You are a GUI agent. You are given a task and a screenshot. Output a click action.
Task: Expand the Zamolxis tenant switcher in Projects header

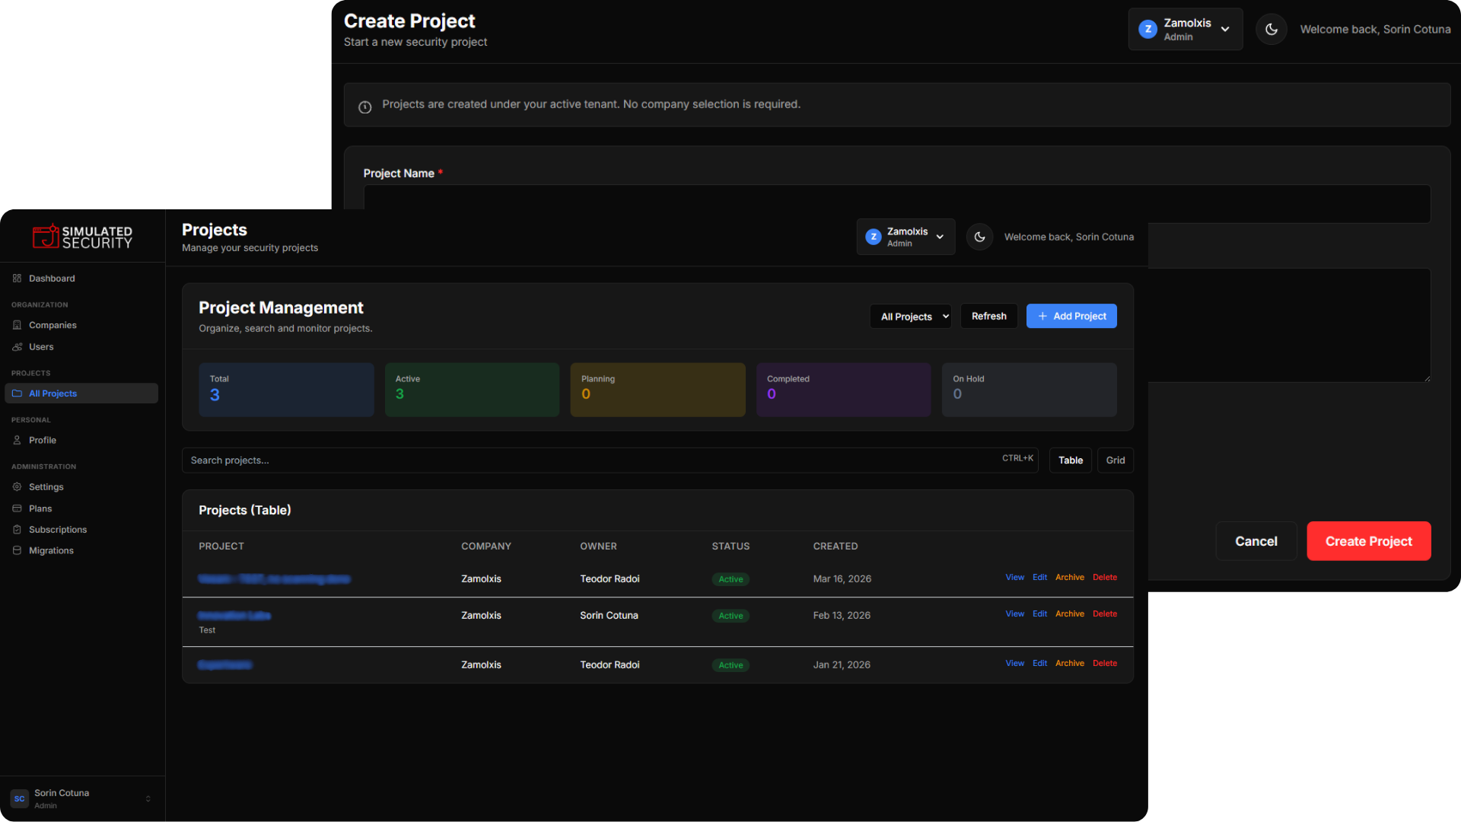906,237
